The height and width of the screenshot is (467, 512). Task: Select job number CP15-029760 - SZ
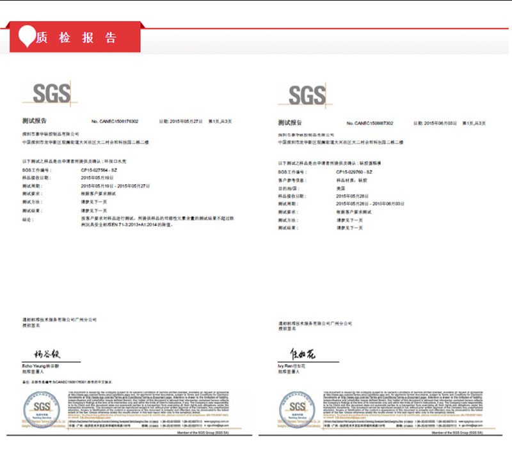[354, 172]
